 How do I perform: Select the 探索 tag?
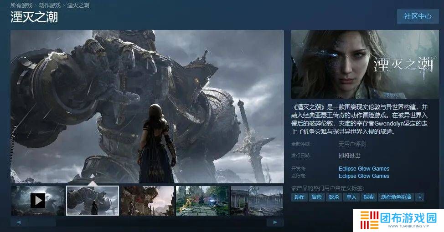click(x=368, y=197)
